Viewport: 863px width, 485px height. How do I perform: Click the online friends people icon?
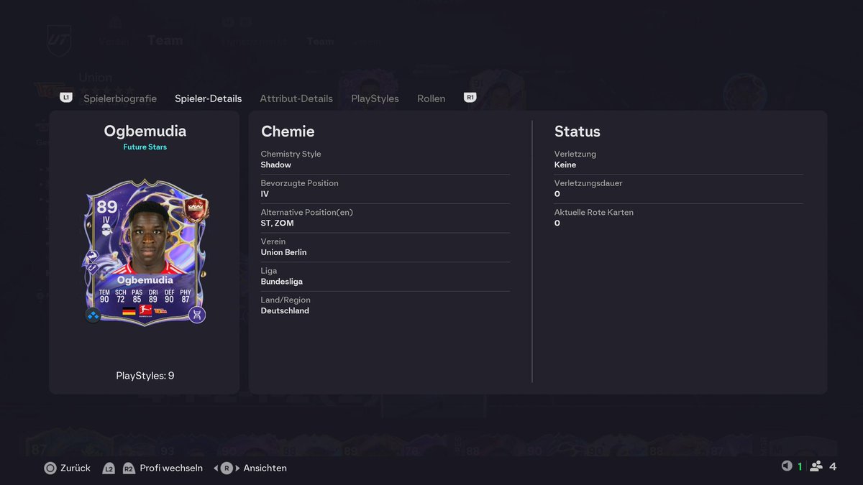tap(816, 466)
